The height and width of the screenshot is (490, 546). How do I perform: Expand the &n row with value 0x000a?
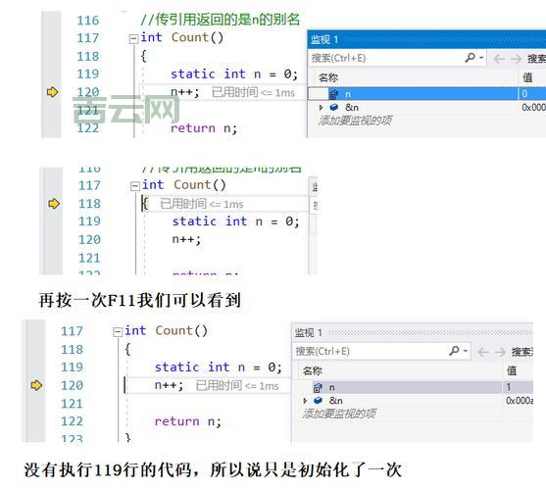tap(305, 401)
